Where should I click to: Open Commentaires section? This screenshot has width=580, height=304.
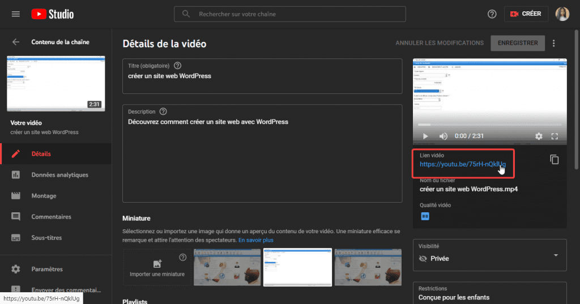(x=56, y=217)
